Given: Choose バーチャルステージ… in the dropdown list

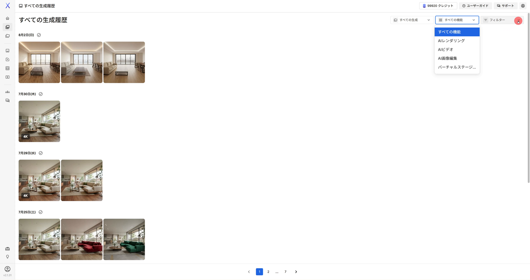Looking at the screenshot, I should coord(457,67).
